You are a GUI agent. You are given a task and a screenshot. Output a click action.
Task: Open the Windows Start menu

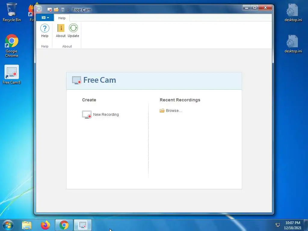click(8, 225)
